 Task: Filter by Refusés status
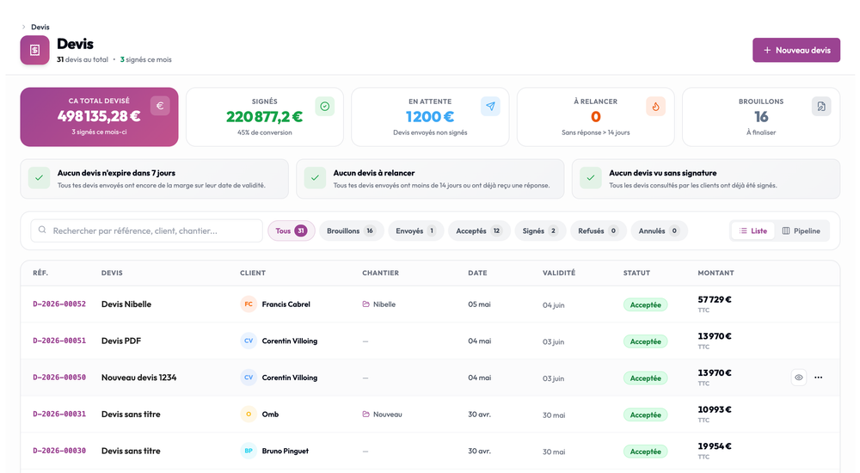598,231
